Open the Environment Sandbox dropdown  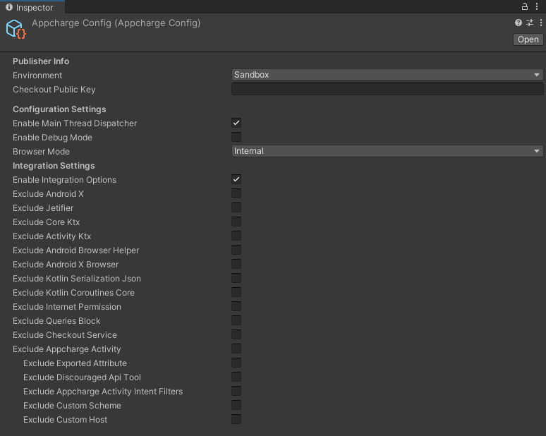point(387,75)
